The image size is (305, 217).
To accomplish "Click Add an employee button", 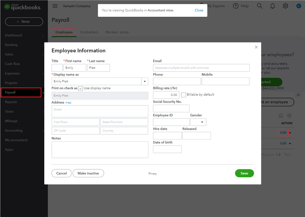I will tap(277, 102).
